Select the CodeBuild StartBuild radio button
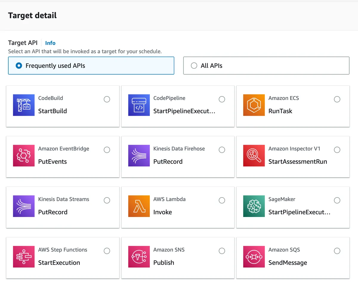Viewport: 358px width, 296px height. pyautogui.click(x=107, y=99)
